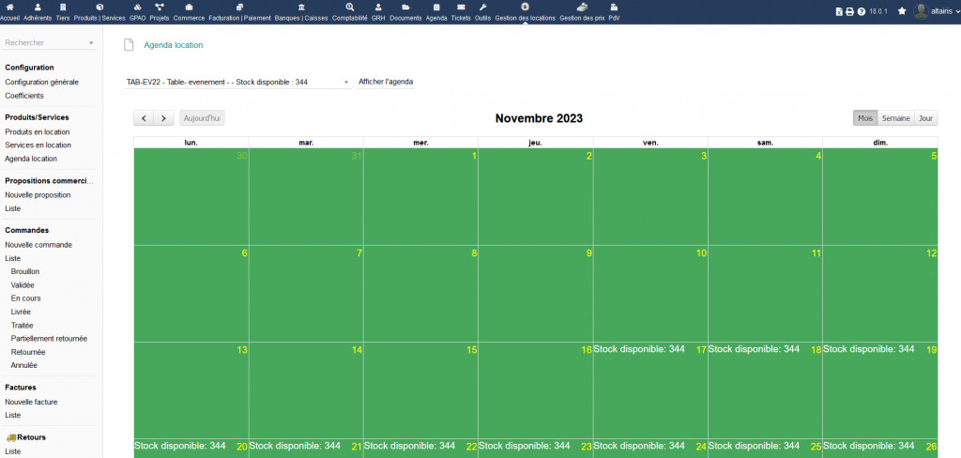Open Liste under Factures
Image resolution: width=961 pixels, height=458 pixels.
coord(13,415)
